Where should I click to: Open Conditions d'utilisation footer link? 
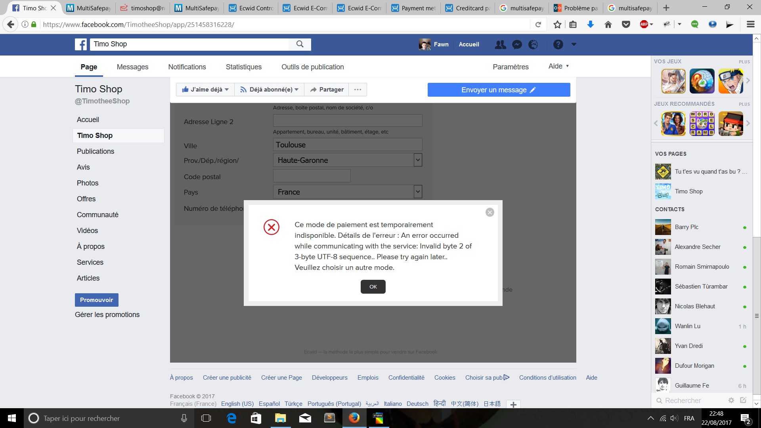click(x=548, y=378)
